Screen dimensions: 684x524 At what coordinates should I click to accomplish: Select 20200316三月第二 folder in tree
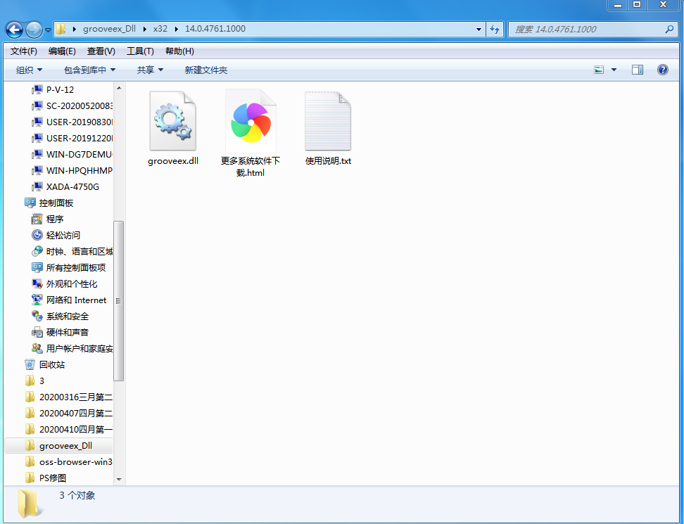[75, 397]
